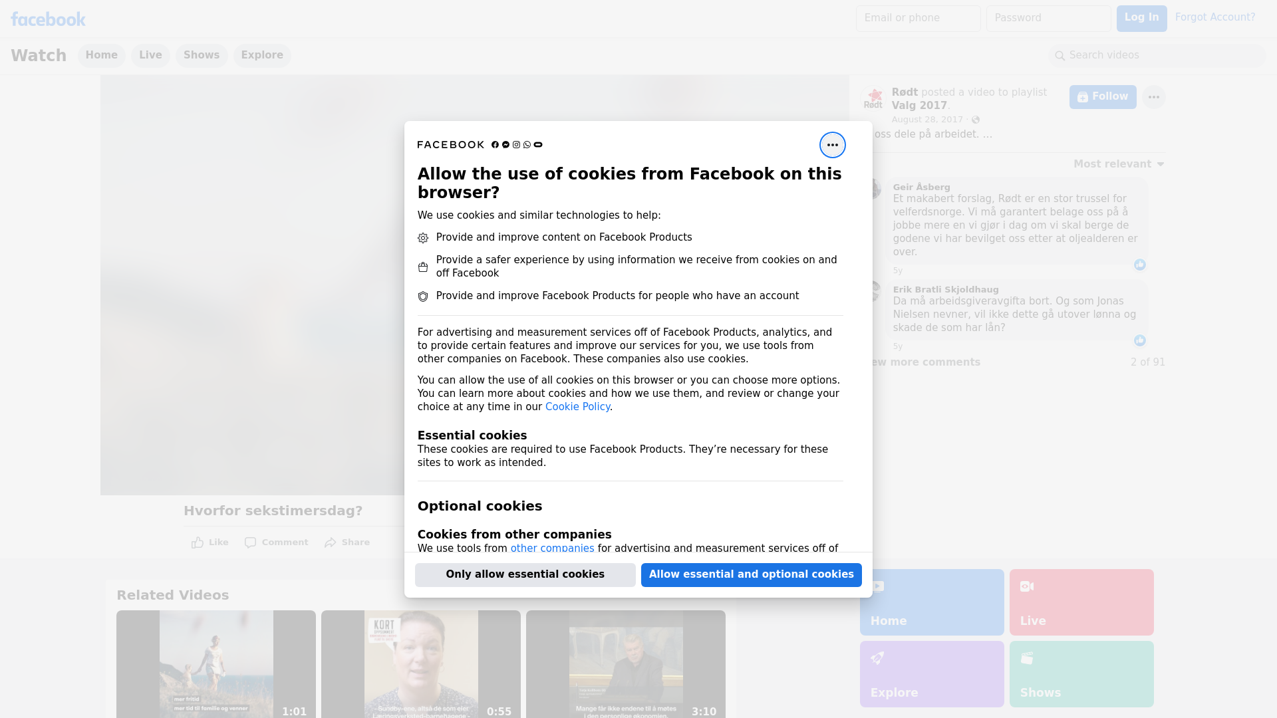Open Forgot Account link
The image size is (1277, 718).
pyautogui.click(x=1214, y=17)
